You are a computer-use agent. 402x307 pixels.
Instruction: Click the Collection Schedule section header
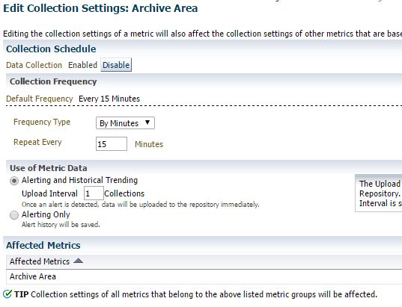[51, 49]
